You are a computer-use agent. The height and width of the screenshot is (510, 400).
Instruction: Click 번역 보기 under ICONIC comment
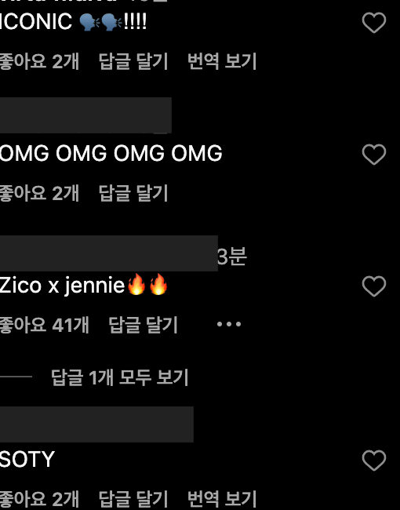pos(222,61)
